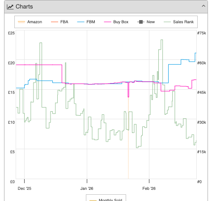The width and height of the screenshot is (212, 201).
Task: Click the vertical Amazon orange line
Action: pos(128,138)
